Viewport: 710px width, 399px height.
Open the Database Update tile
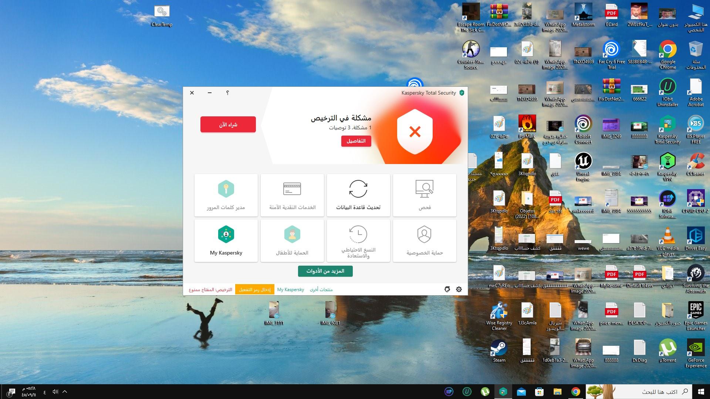pos(358,195)
